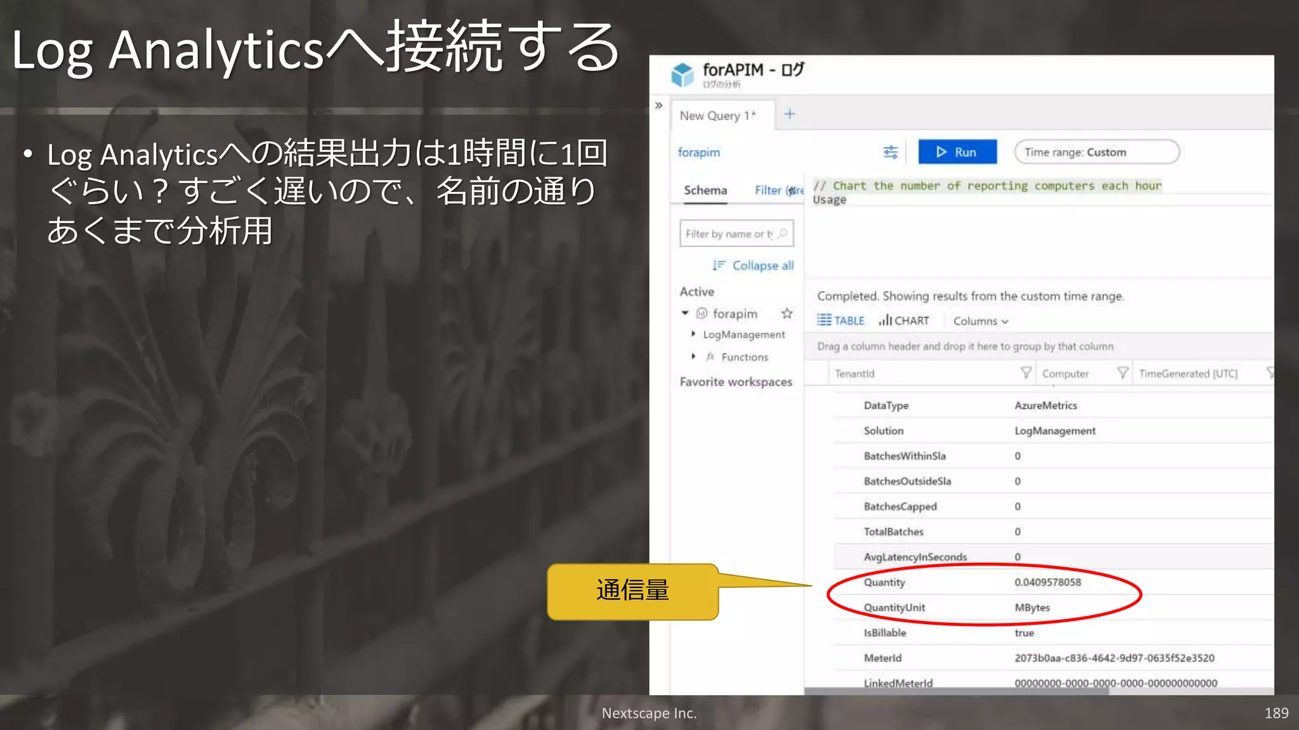Select the BatchesOutsideSla row
This screenshot has height=730, width=1299.
[1053, 482]
